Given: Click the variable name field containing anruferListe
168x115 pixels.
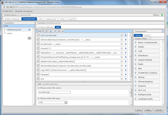Looking at the screenshot, I should [54, 92].
